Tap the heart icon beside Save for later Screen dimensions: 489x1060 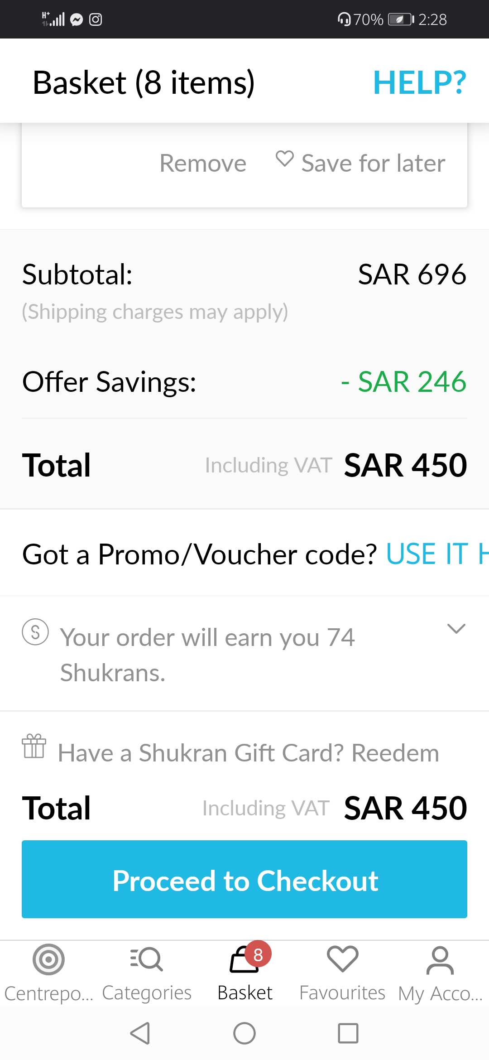pyautogui.click(x=285, y=159)
